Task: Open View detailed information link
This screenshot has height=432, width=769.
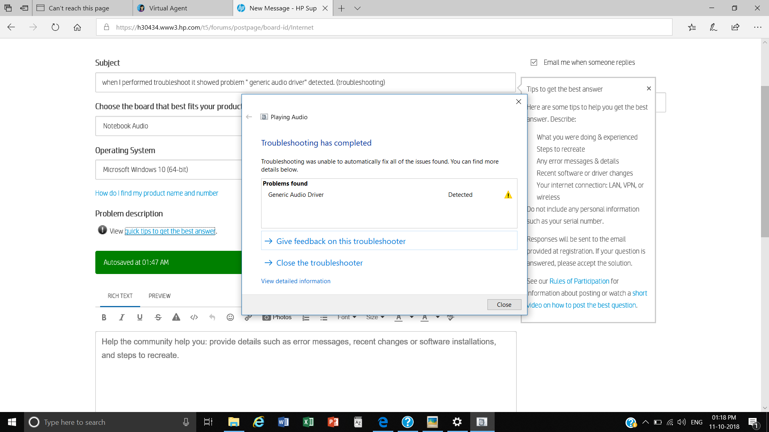Action: [x=296, y=281]
